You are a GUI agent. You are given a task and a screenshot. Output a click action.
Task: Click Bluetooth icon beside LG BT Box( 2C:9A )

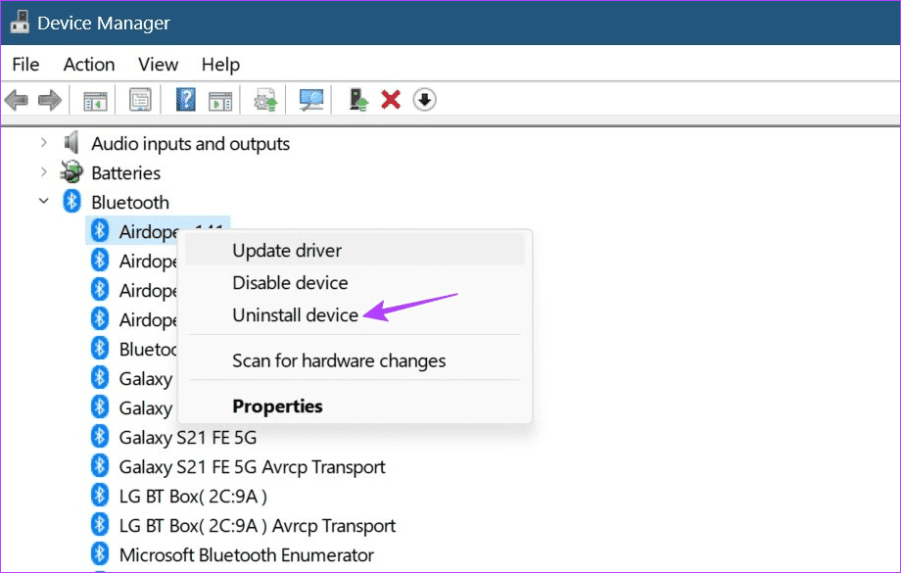pos(100,496)
